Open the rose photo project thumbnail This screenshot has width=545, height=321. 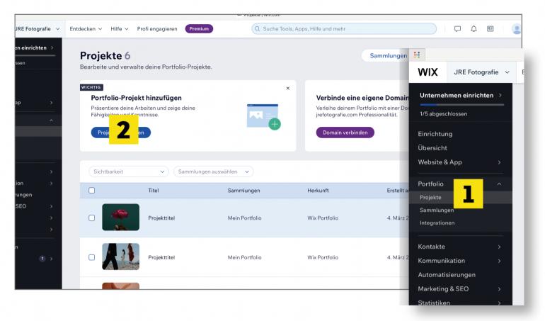click(x=120, y=218)
